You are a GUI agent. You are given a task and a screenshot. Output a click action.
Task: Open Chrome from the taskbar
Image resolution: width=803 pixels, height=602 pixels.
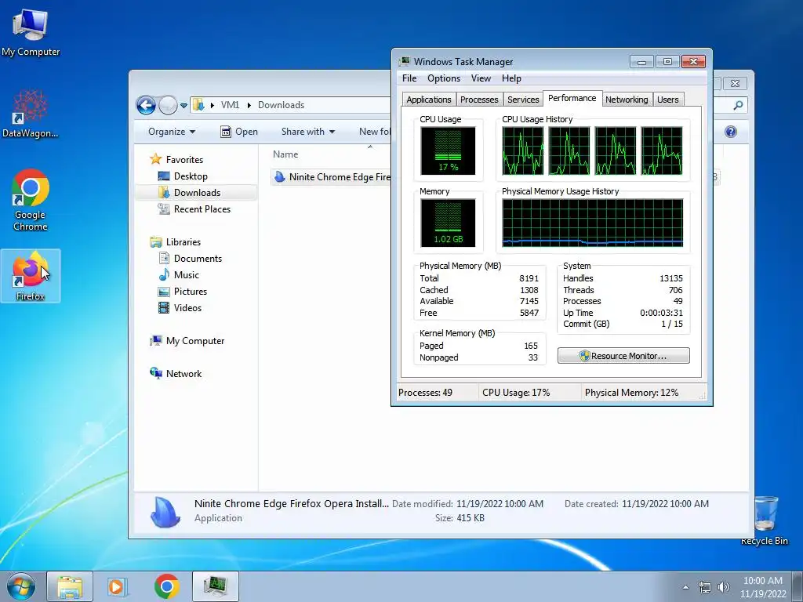pyautogui.click(x=166, y=586)
